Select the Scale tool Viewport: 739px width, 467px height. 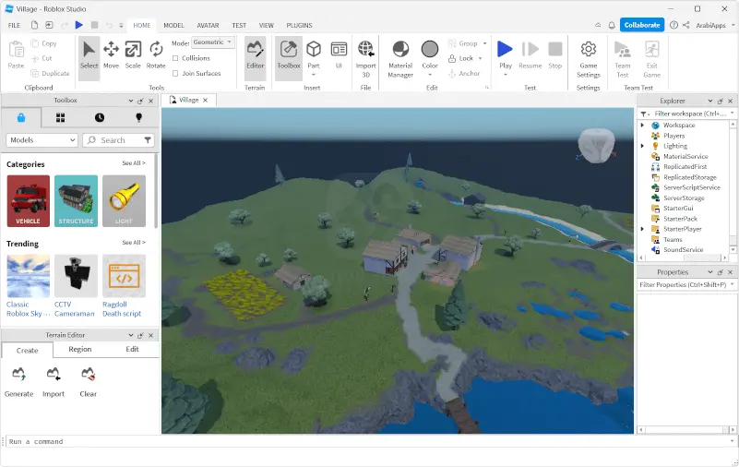pyautogui.click(x=134, y=54)
